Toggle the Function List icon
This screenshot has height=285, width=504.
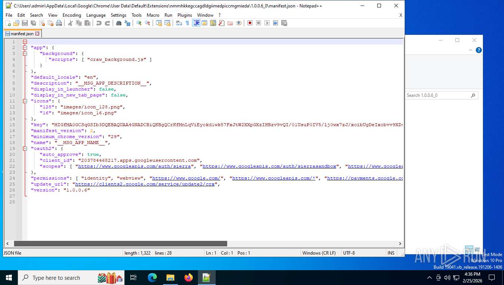[x=222, y=23]
